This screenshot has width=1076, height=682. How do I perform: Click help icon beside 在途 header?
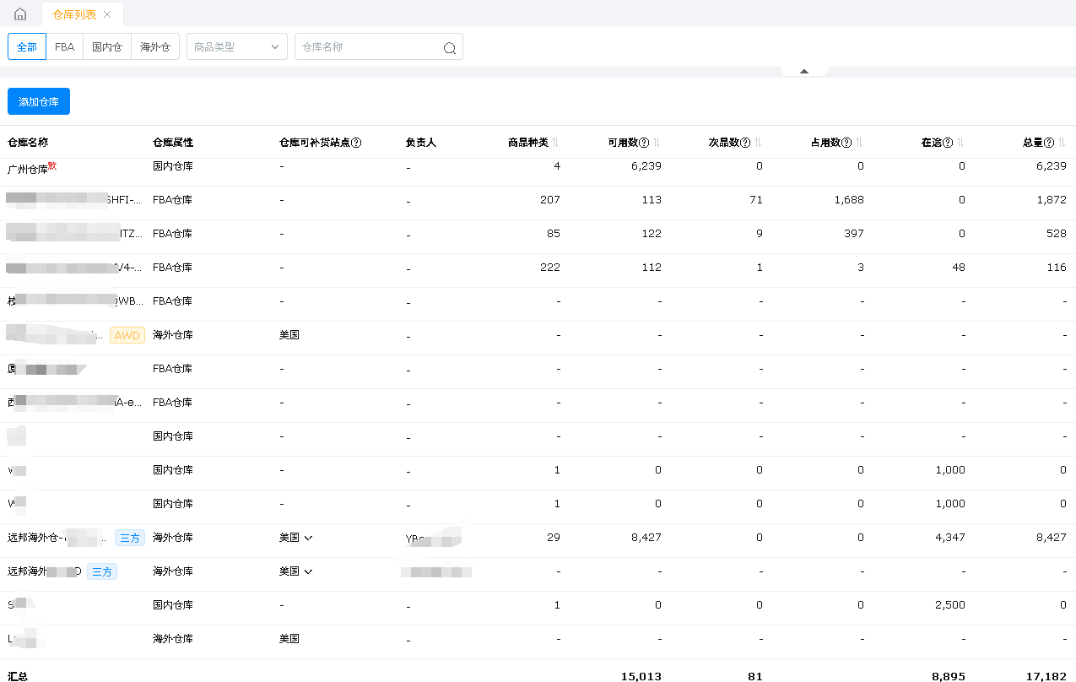[x=948, y=143]
